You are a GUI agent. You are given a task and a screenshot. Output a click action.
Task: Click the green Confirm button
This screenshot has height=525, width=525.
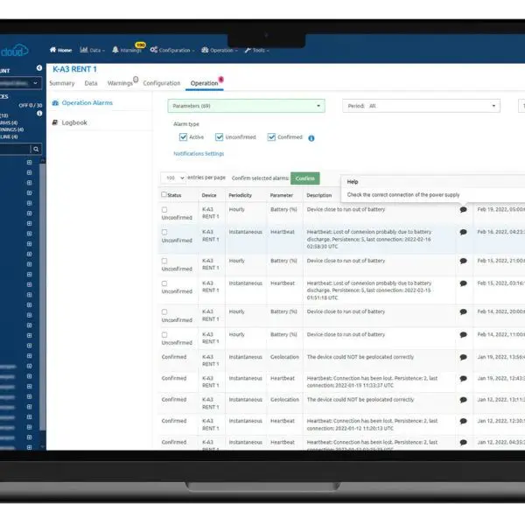305,178
